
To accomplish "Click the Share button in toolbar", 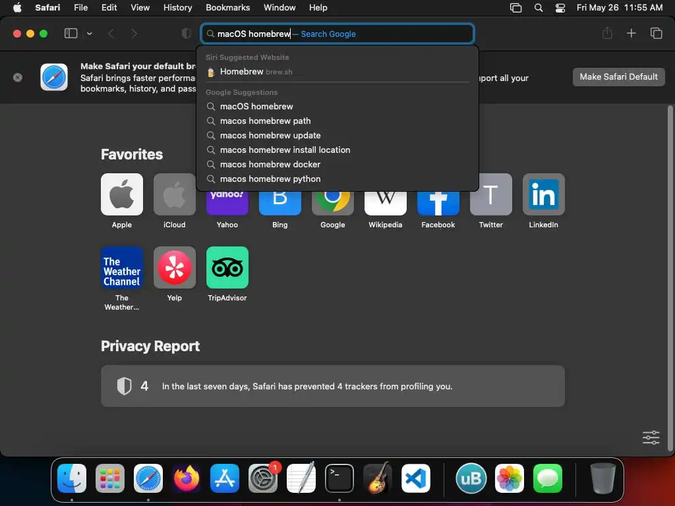I will [607, 33].
